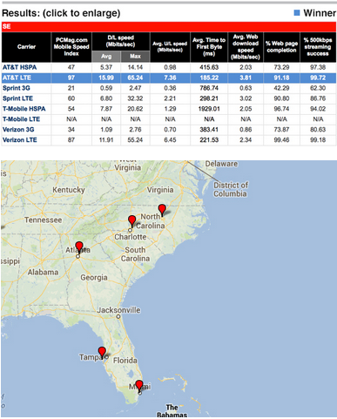
Task: Click the red map pin near Charlotte
Action: [x=131, y=221]
